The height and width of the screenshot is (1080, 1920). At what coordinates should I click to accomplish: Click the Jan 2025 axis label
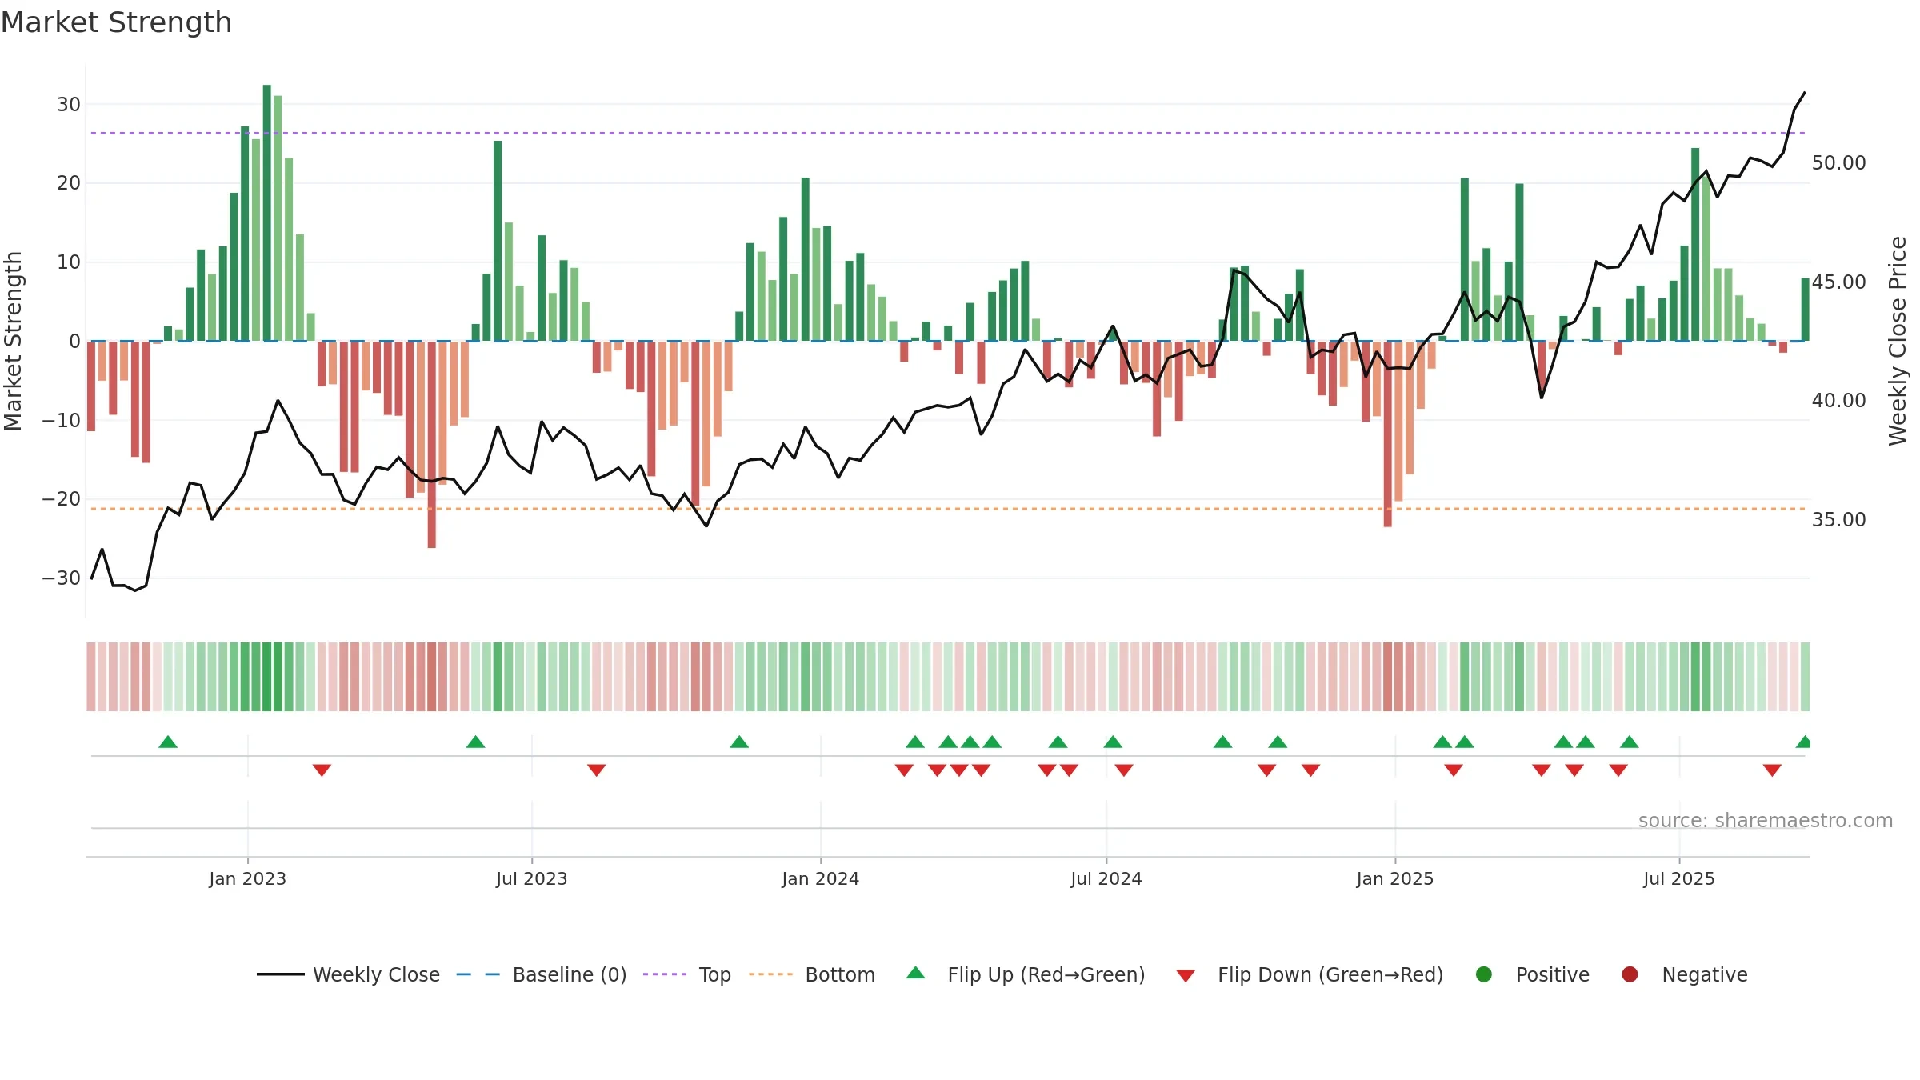(x=1395, y=878)
